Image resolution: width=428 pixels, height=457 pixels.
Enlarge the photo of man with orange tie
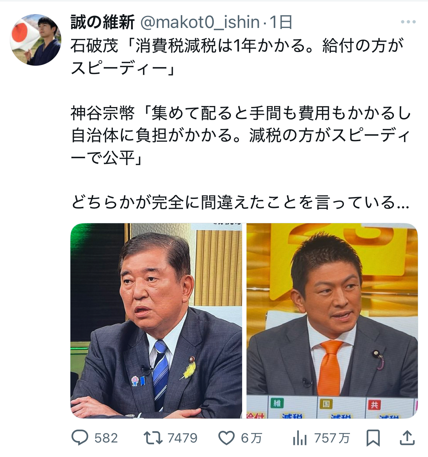[332, 321]
